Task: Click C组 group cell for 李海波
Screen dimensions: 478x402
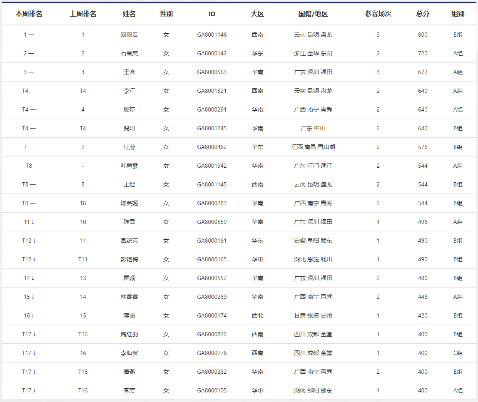Action: 458,353
